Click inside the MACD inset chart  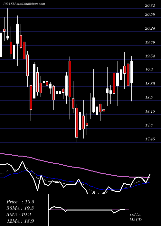[x=89, y=210]
